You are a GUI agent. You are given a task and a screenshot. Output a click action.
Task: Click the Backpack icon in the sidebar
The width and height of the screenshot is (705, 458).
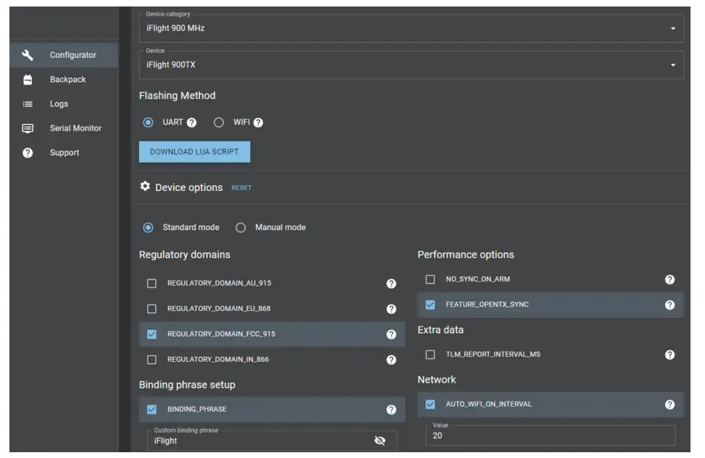tap(28, 80)
